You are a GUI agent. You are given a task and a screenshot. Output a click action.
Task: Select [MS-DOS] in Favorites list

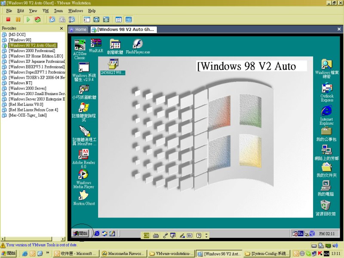17,34
